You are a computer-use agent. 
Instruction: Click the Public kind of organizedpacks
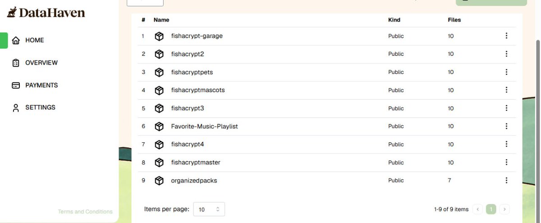(396, 180)
